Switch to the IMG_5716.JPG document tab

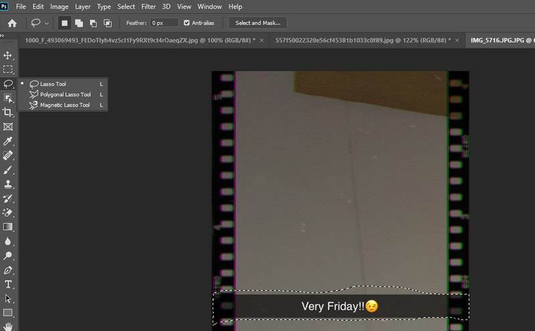[495, 40]
